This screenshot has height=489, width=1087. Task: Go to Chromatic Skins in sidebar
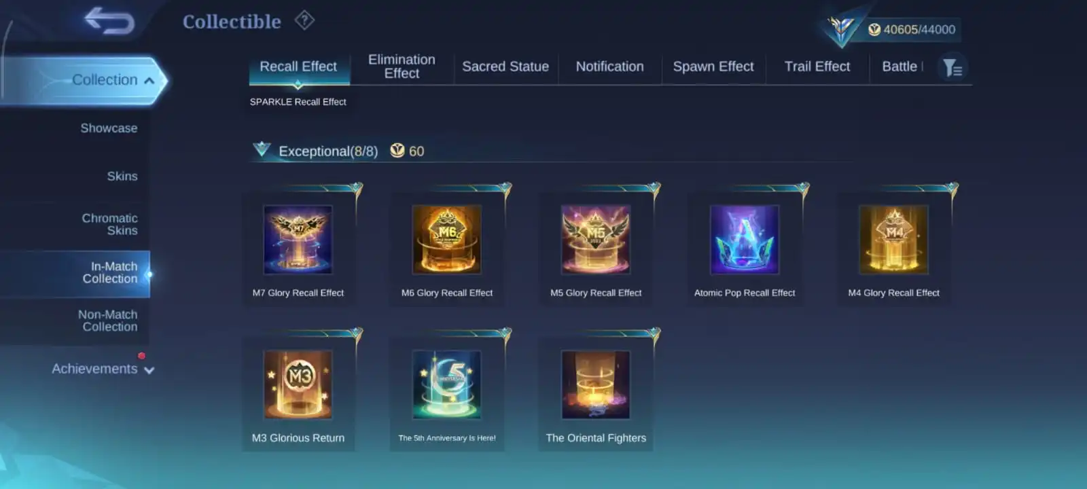[x=109, y=224]
